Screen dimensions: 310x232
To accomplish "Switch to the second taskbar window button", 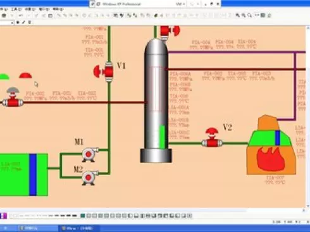I will point(78,228).
